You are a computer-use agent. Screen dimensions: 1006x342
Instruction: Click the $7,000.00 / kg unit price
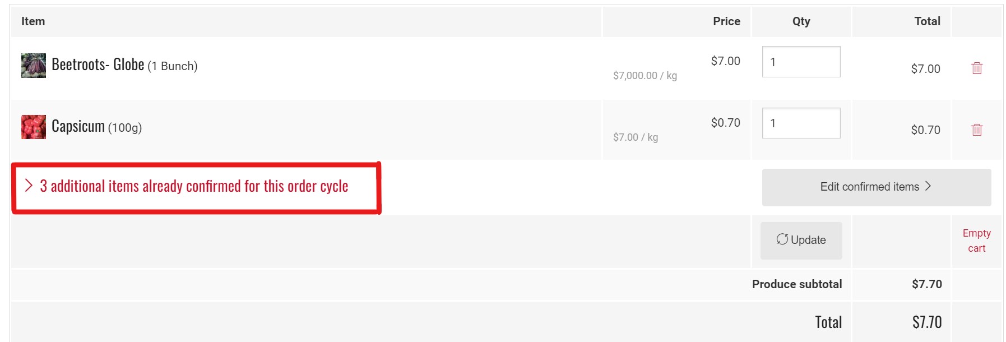pyautogui.click(x=645, y=76)
